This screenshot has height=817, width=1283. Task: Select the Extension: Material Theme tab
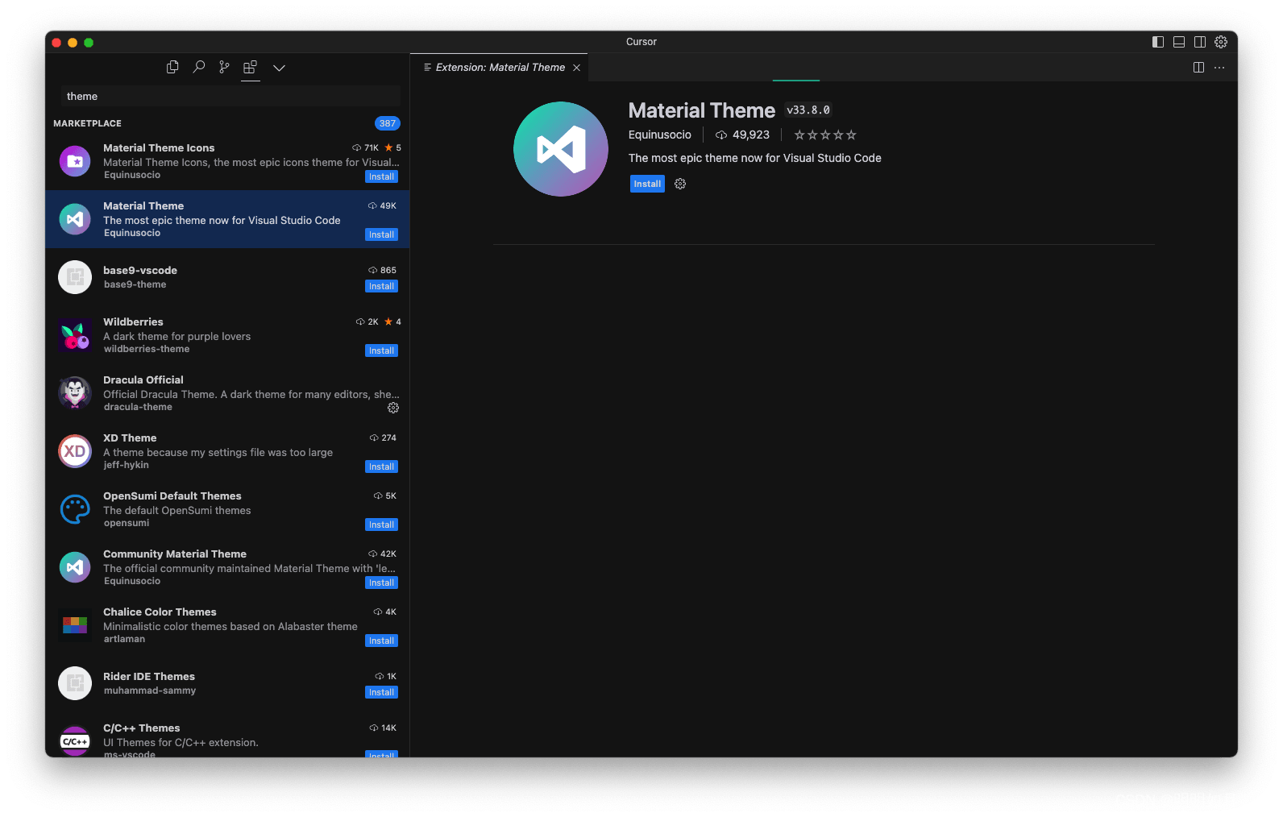(499, 68)
